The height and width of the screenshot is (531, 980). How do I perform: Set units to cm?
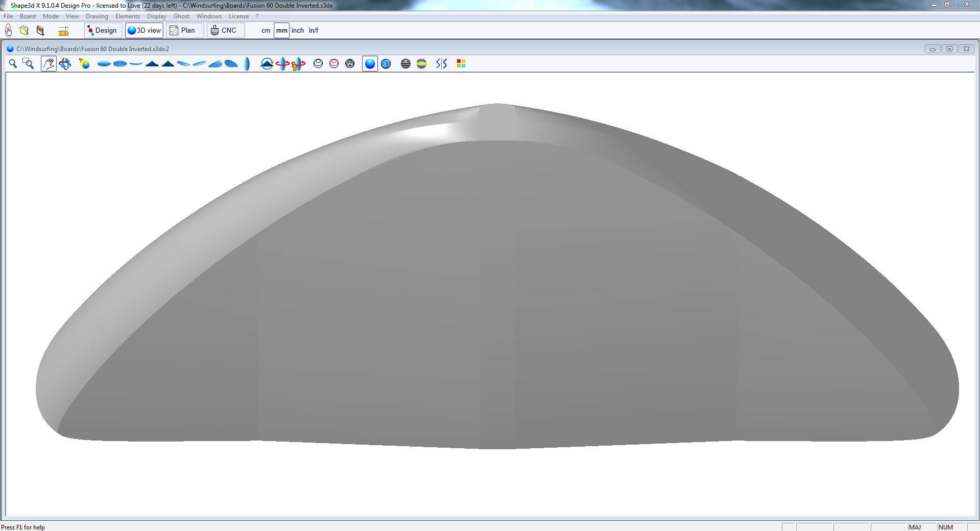(266, 31)
